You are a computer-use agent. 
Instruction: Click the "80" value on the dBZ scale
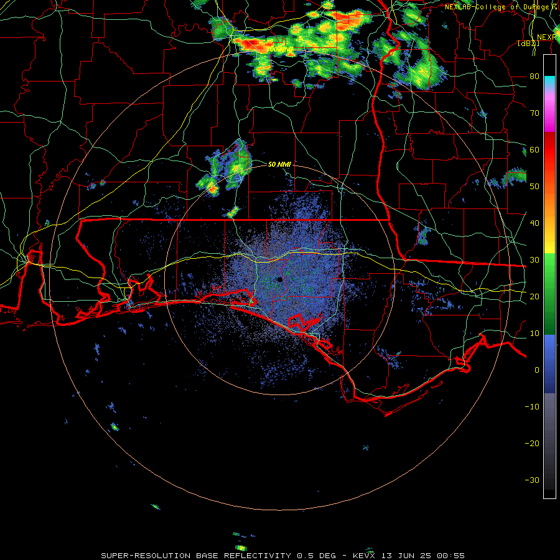click(534, 76)
